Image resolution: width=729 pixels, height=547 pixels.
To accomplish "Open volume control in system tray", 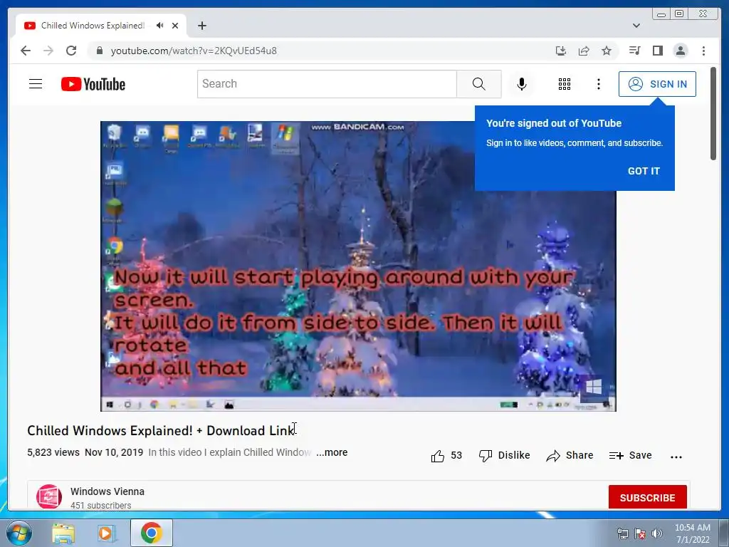I will point(656,533).
